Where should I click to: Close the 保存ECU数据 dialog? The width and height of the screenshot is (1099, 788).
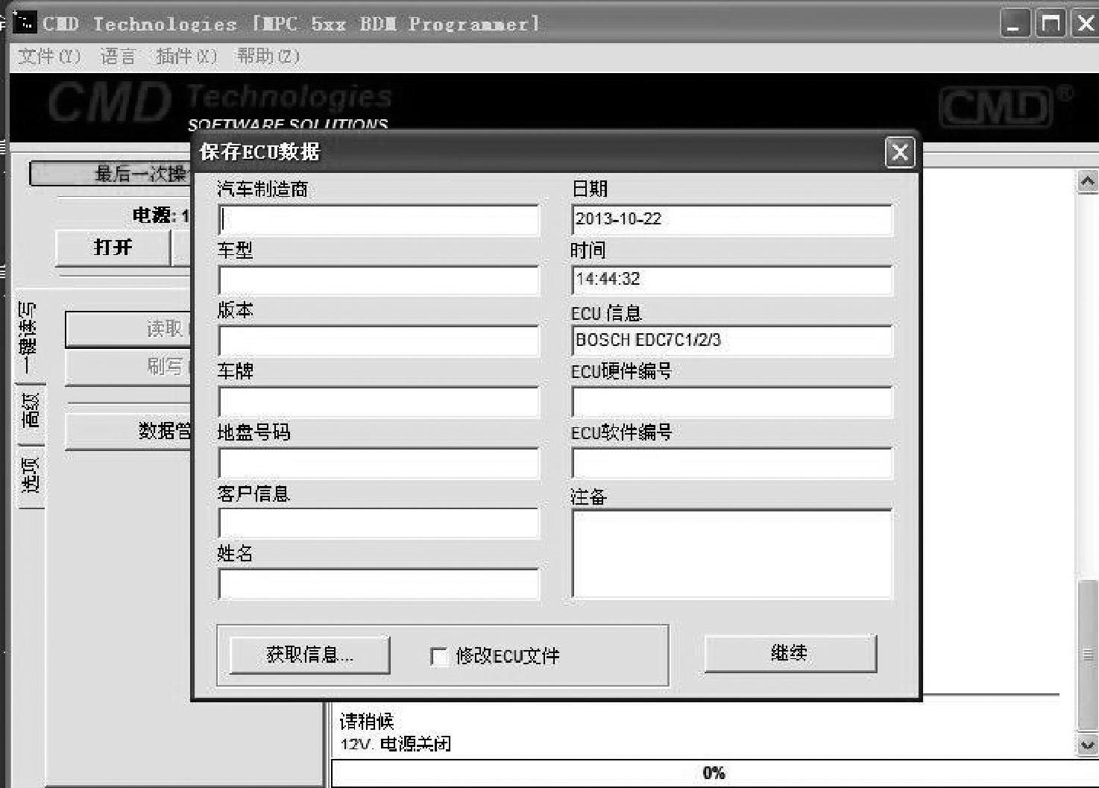point(900,152)
